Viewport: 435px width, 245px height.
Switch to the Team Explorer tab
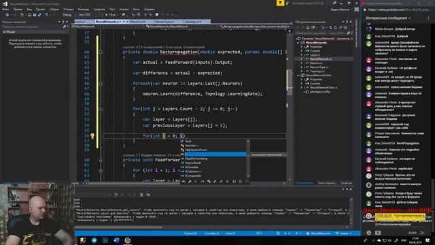(328, 183)
